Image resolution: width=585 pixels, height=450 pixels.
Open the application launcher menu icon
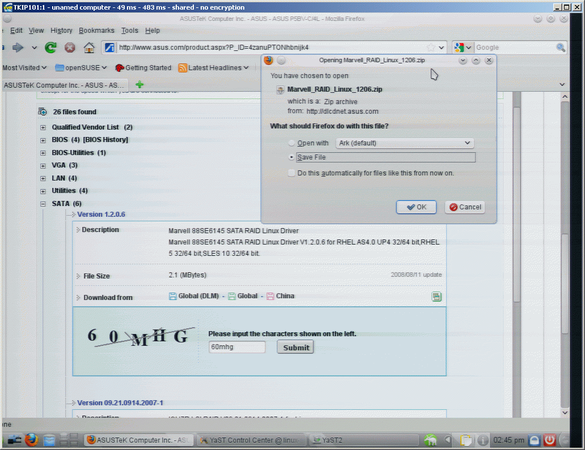click(14, 440)
